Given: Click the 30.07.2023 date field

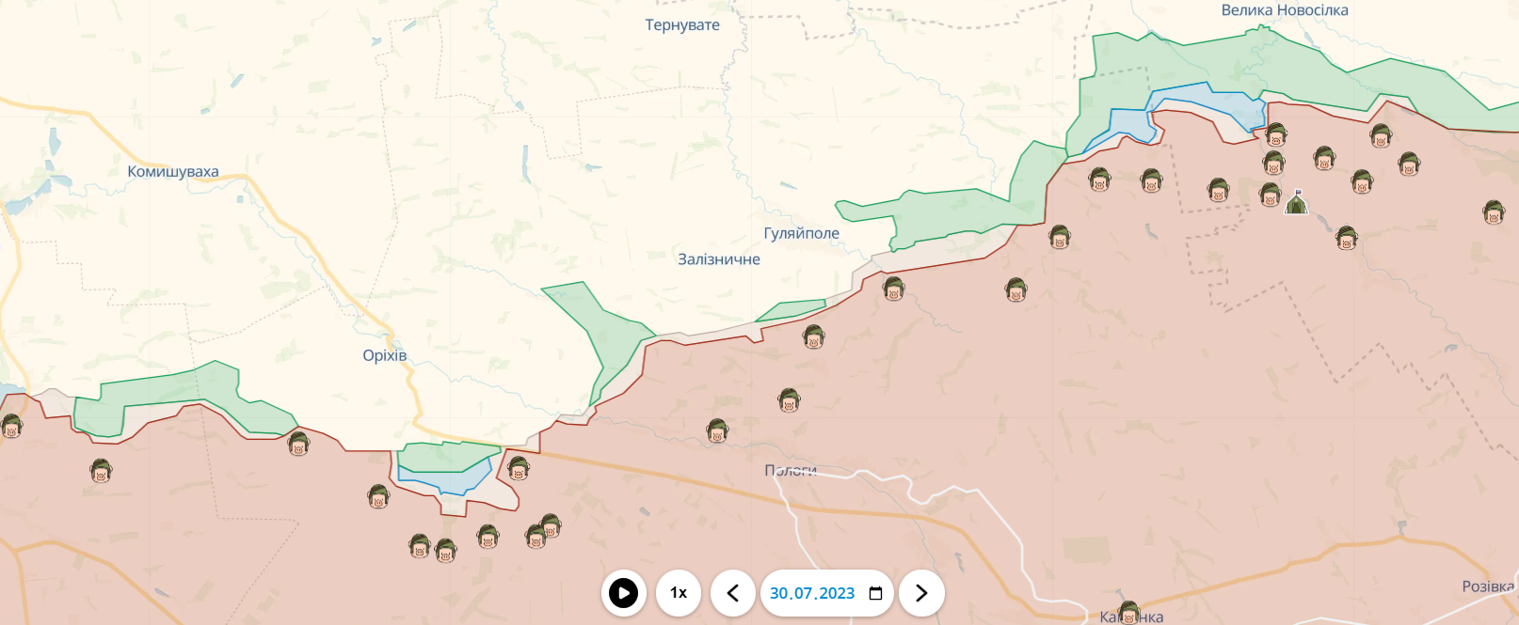Looking at the screenshot, I should pyautogui.click(x=812, y=593).
